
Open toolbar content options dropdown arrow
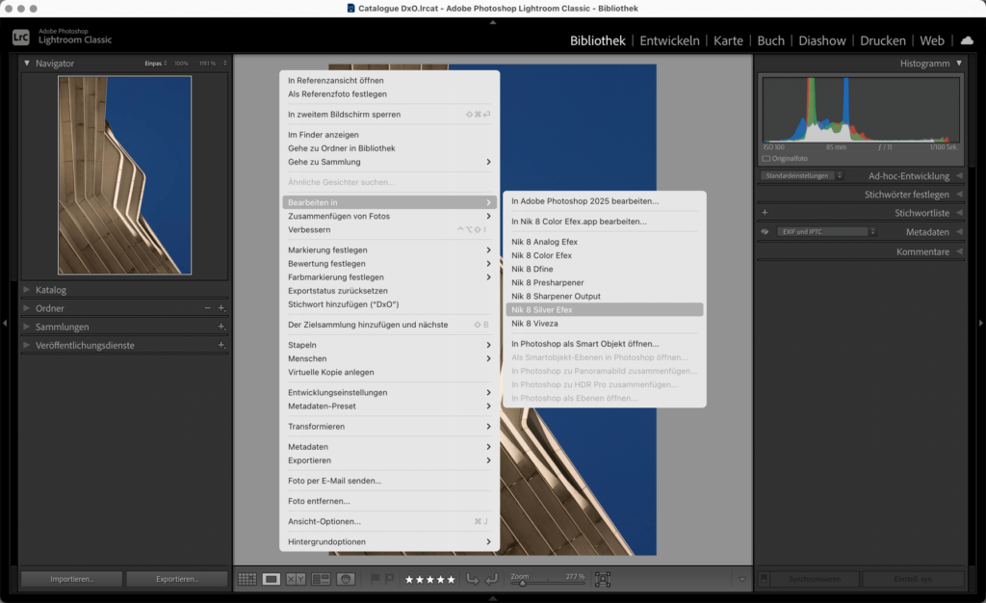pyautogui.click(x=742, y=579)
